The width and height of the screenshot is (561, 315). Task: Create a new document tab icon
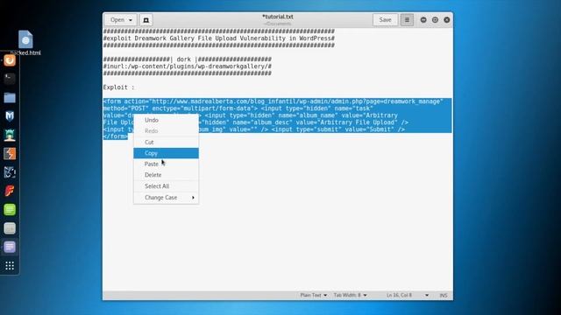(x=146, y=20)
